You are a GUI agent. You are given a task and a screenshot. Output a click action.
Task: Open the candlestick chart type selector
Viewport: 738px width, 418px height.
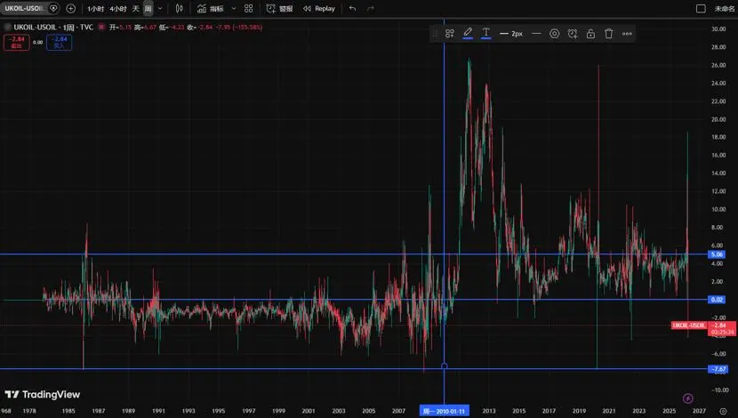point(180,9)
